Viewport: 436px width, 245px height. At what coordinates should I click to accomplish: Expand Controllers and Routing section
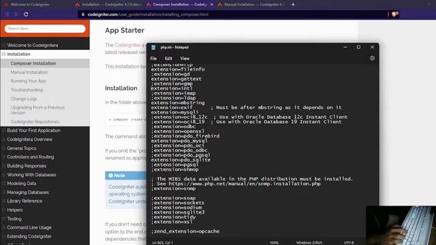point(31,157)
